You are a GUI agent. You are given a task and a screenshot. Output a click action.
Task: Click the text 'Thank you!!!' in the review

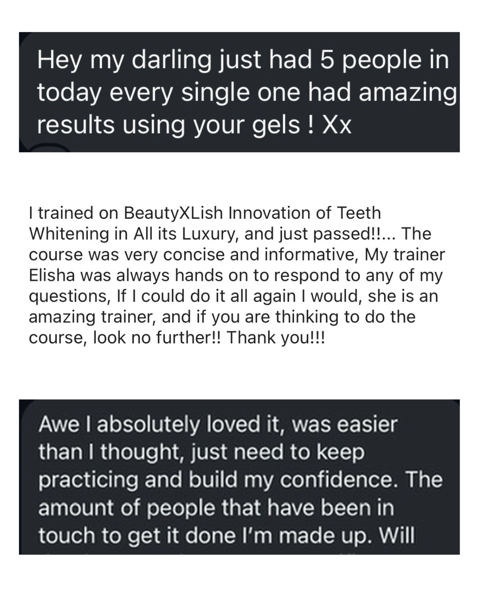pos(276,338)
